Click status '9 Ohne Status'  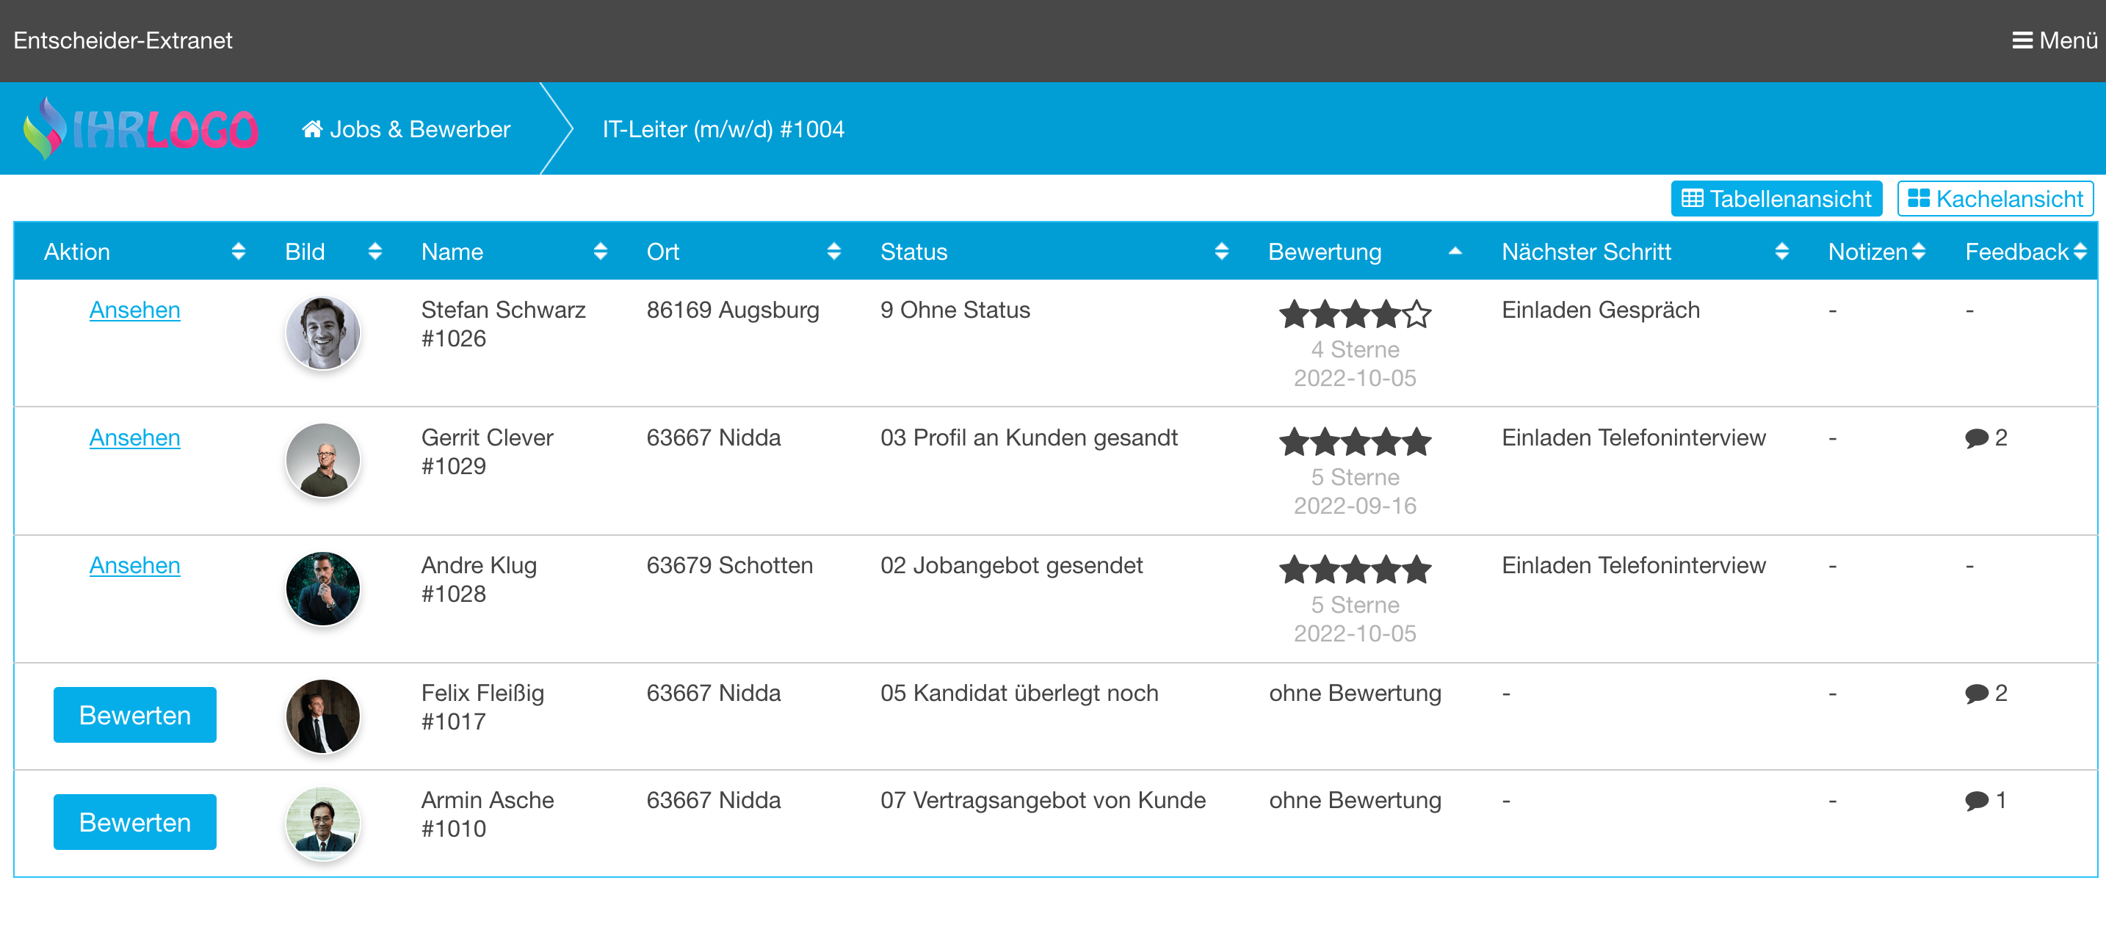[x=955, y=310]
